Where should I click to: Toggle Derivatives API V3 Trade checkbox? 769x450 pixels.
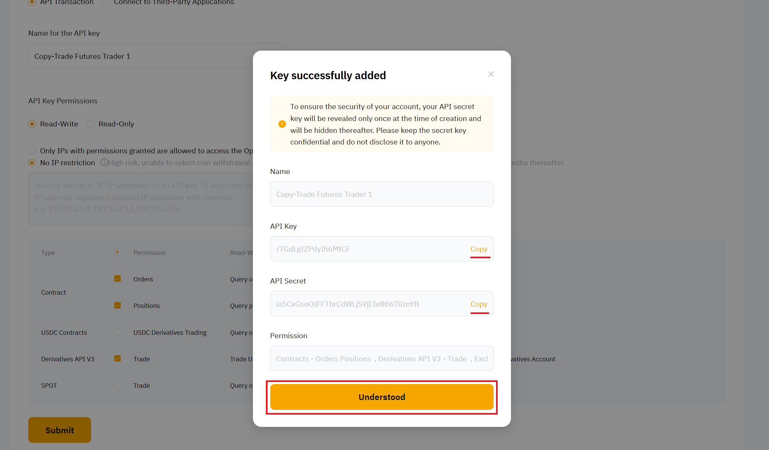point(117,359)
